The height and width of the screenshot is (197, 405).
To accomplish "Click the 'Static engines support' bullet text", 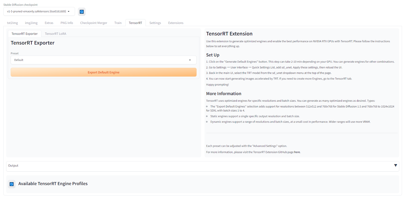I will [255, 116].
